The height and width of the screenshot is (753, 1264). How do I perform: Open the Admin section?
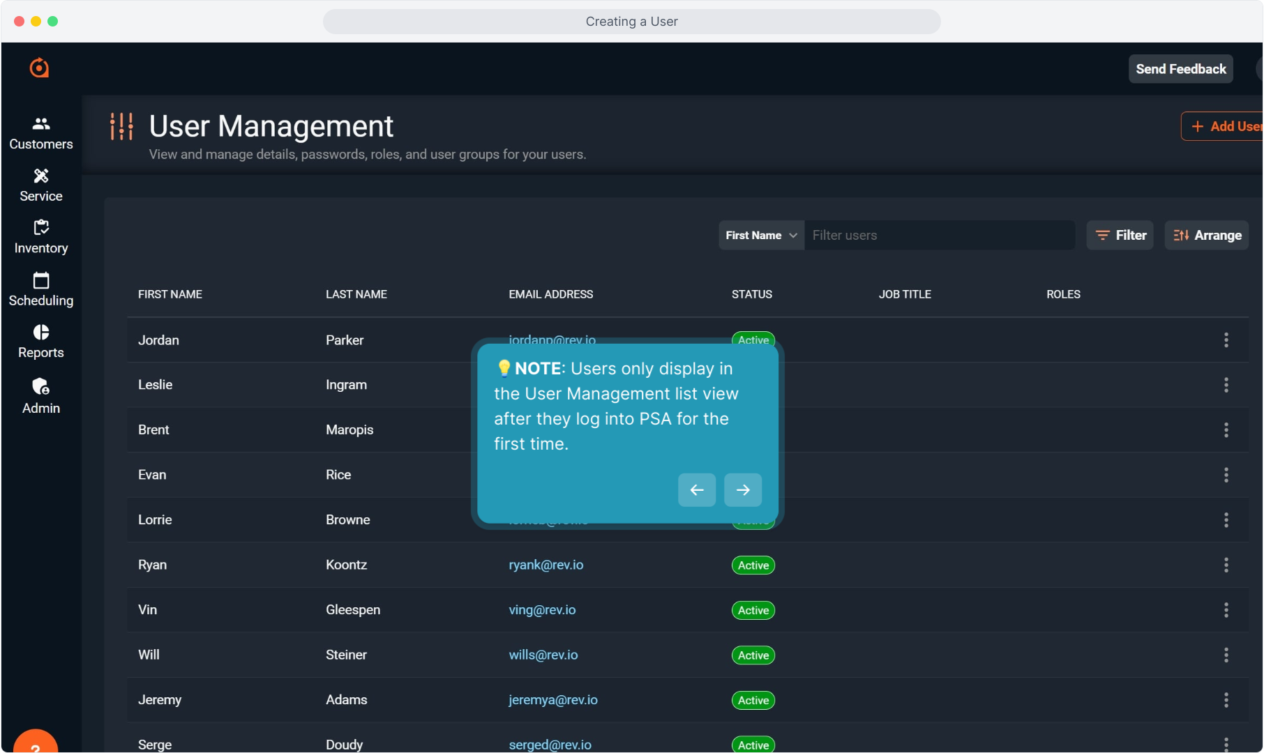tap(41, 396)
